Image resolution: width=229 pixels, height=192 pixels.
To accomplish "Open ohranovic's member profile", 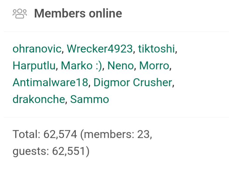I will click(37, 49).
